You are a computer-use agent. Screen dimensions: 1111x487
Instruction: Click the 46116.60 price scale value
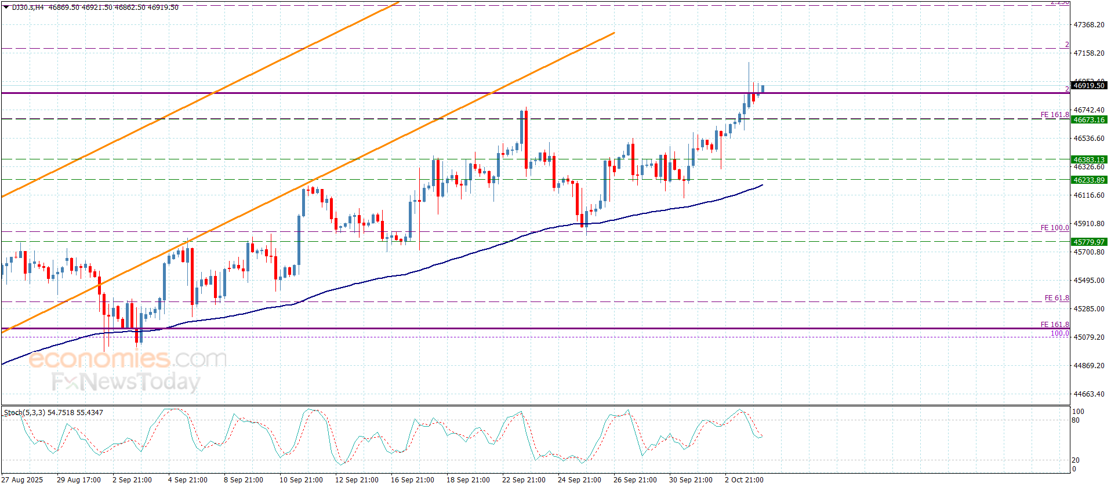point(1089,195)
